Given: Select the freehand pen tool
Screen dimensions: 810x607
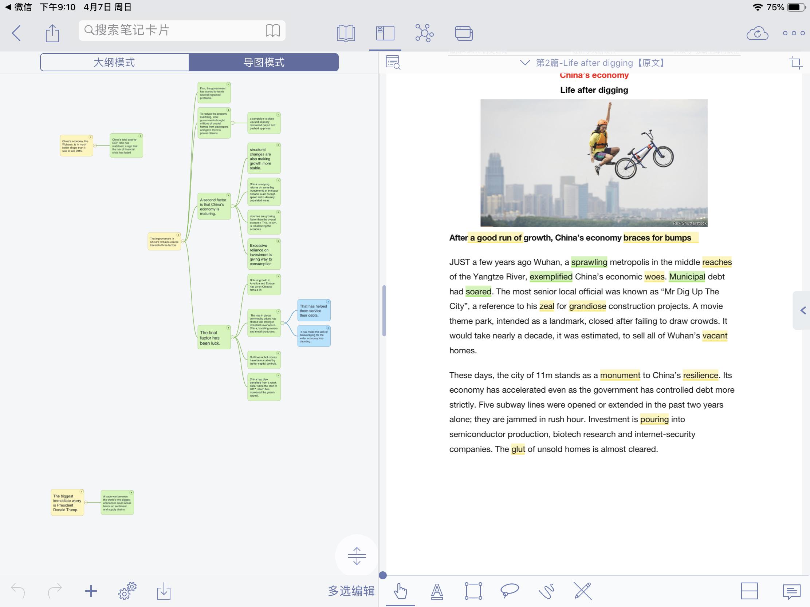Looking at the screenshot, I should [546, 591].
